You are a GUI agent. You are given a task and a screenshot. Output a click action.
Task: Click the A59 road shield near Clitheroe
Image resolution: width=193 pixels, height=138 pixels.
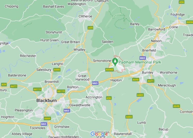(90, 28)
